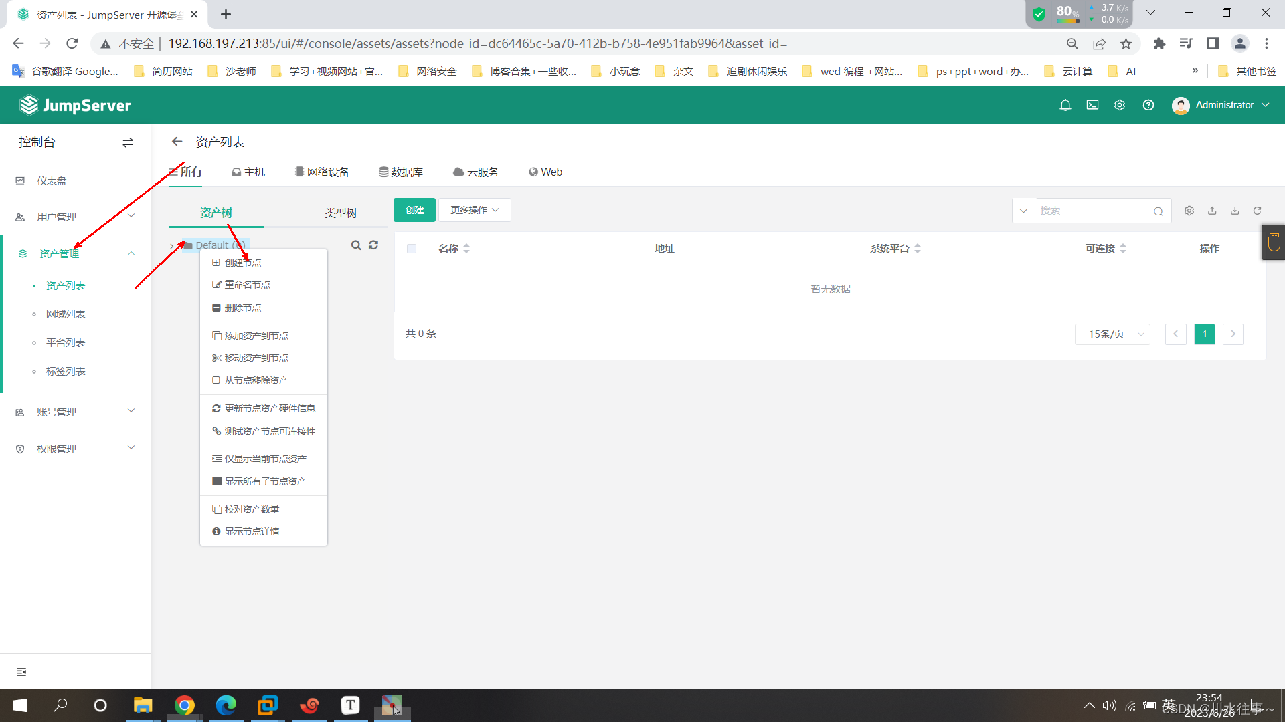Refresh the asset table list
The image size is (1285, 722).
pyautogui.click(x=1257, y=211)
